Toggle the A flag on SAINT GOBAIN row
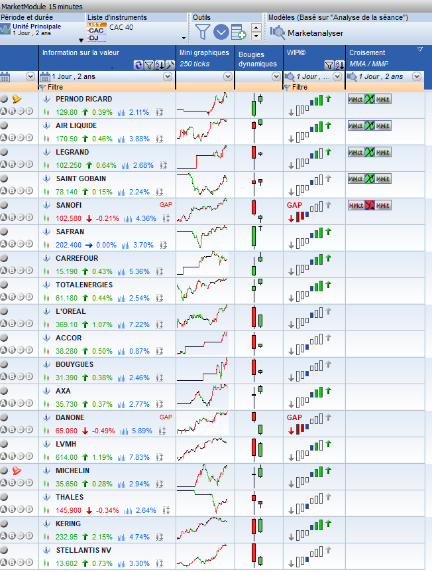The width and height of the screenshot is (432, 572). [x=3, y=191]
